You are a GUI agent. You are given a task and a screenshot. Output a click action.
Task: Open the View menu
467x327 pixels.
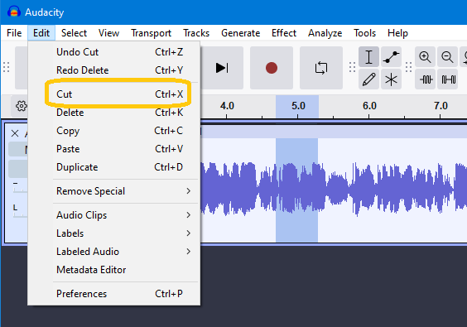click(x=108, y=33)
